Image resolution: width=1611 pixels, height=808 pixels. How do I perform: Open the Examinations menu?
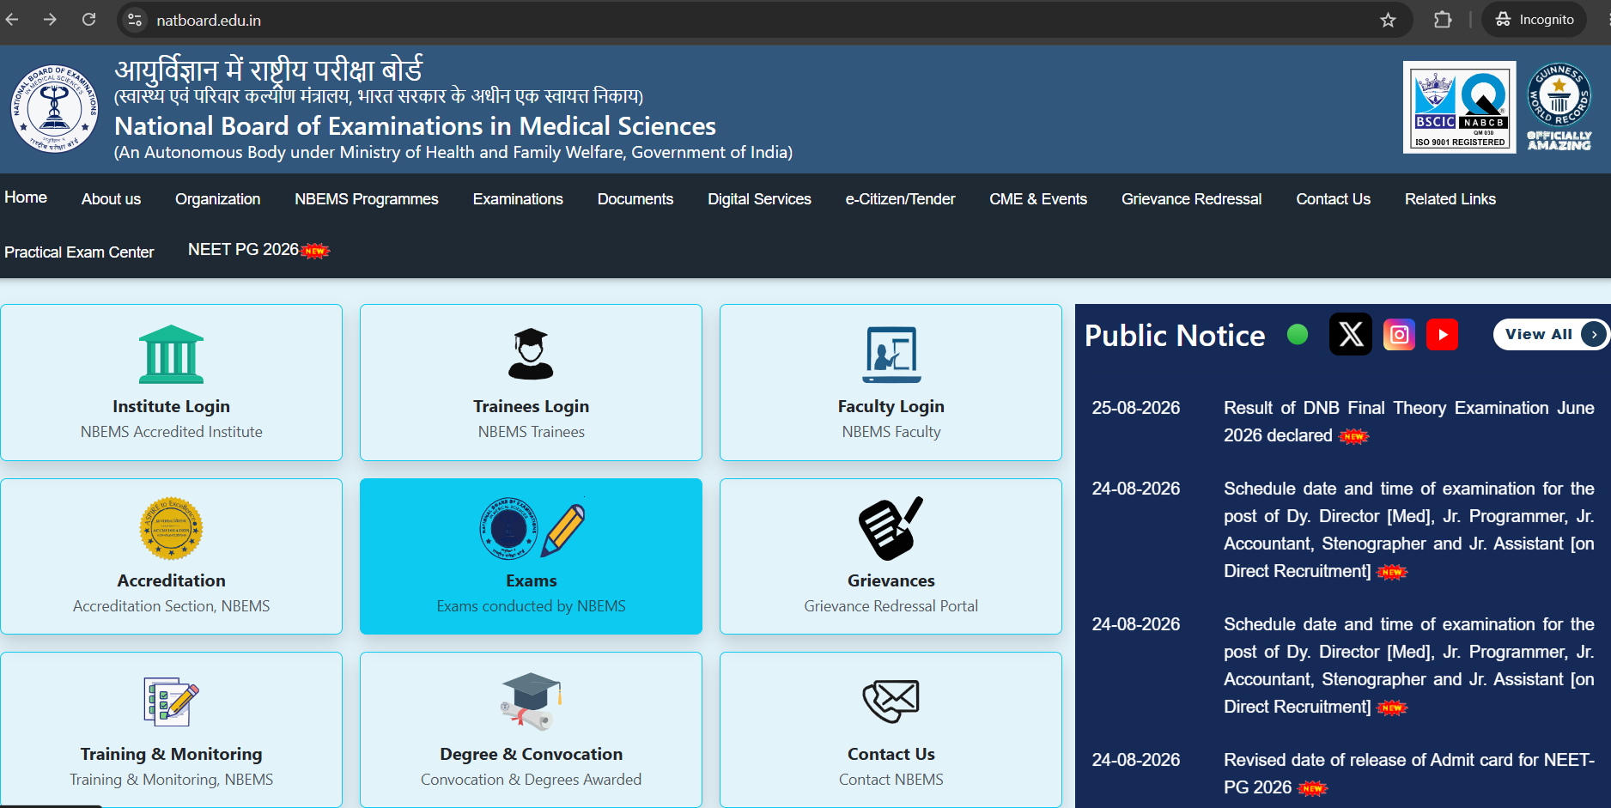518,199
